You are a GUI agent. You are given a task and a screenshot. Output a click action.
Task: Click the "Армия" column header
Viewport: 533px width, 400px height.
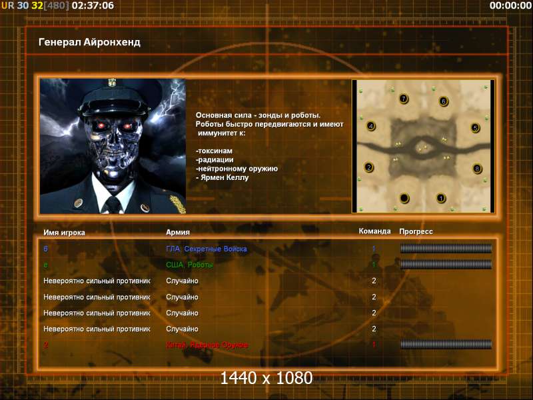178,232
